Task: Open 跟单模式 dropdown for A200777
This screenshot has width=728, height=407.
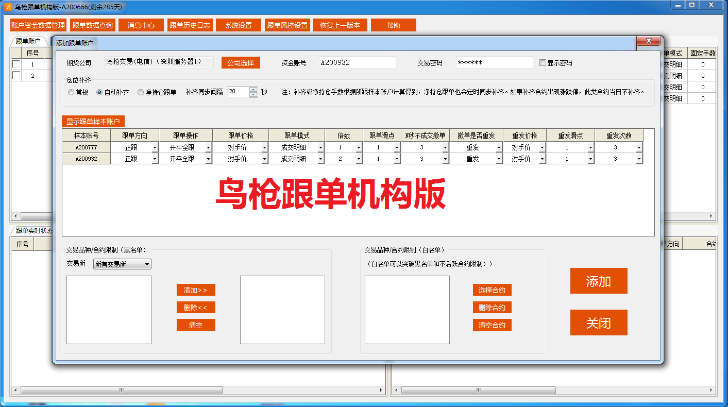Action: click(x=320, y=148)
